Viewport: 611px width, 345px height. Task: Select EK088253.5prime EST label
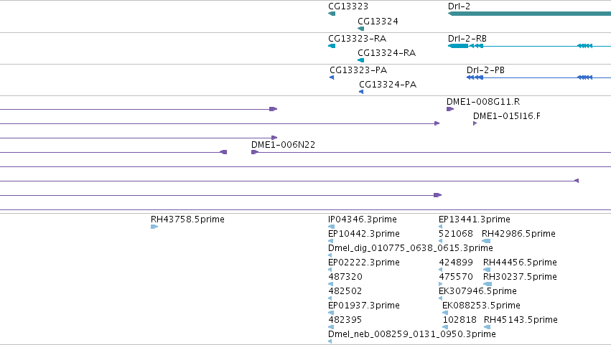tap(481, 306)
